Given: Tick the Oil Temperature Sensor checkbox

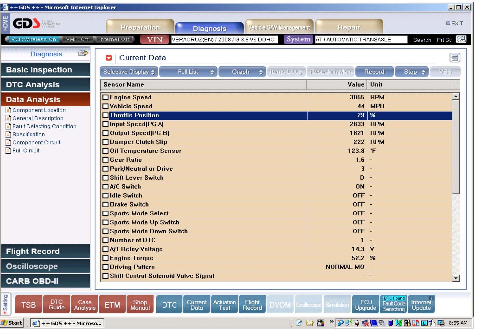Looking at the screenshot, I should tap(105, 151).
